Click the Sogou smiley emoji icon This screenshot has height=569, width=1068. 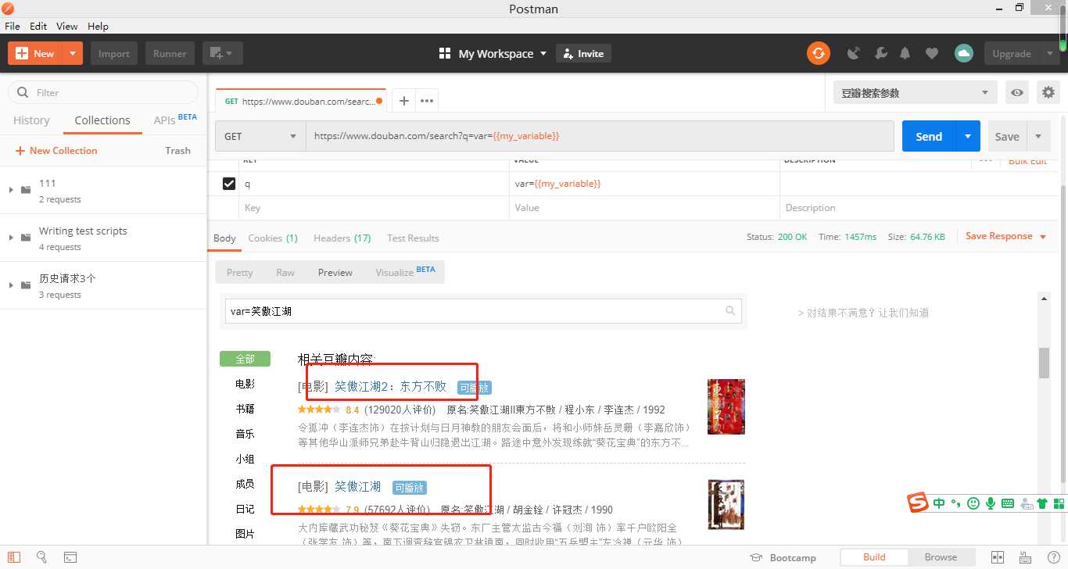973,503
